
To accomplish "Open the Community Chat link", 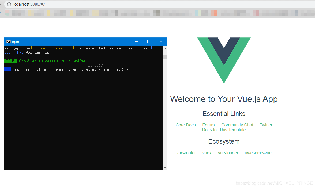I will pos(237,125).
